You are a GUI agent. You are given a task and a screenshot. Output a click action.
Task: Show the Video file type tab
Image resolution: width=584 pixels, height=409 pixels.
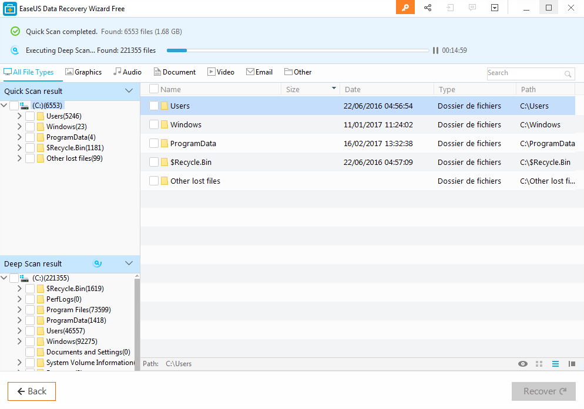coord(221,72)
